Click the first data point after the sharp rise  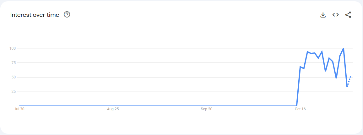click(x=300, y=67)
